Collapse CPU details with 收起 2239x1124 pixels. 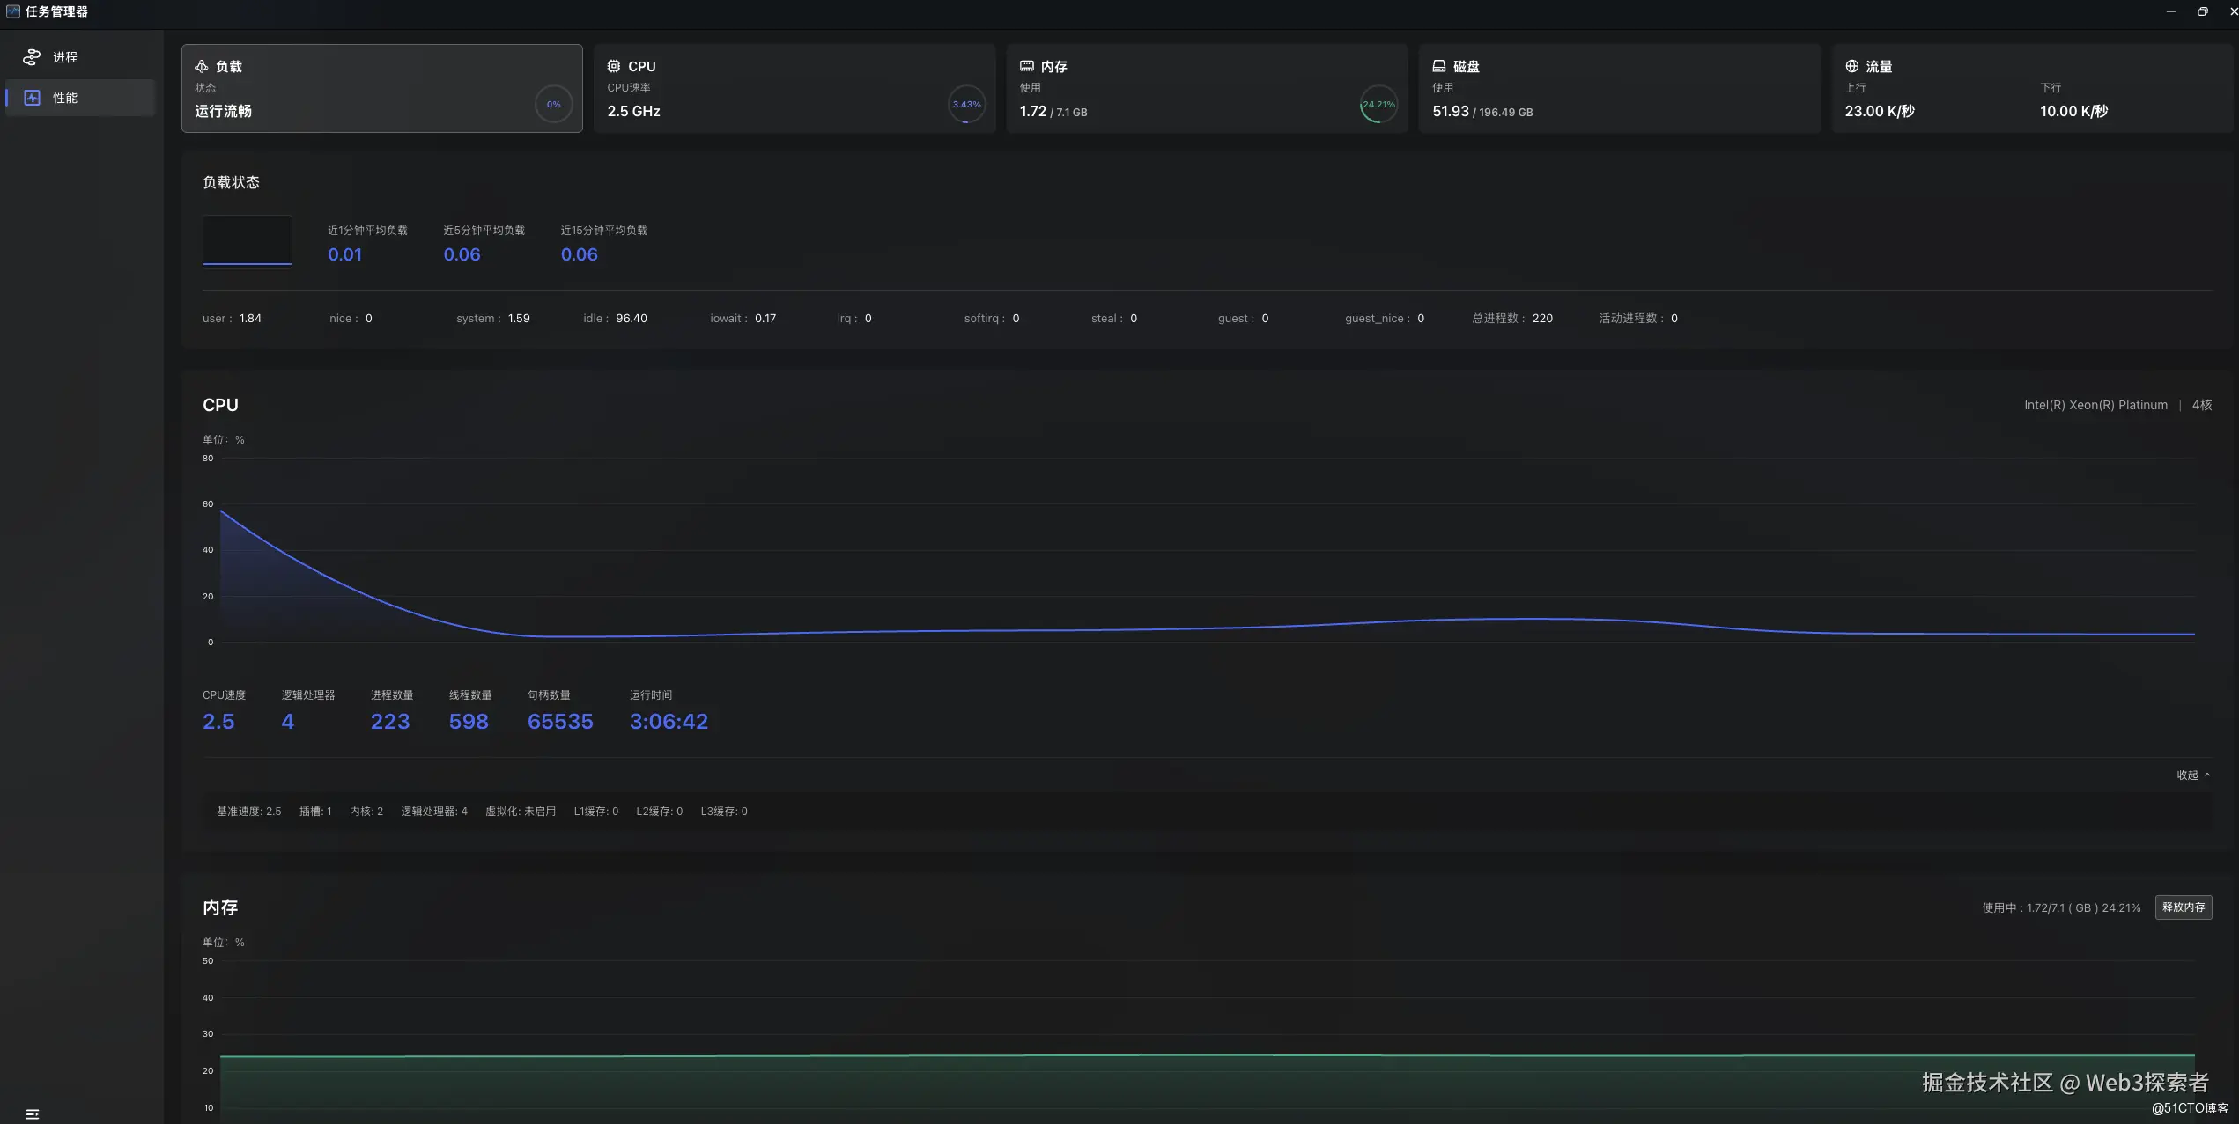pos(2192,775)
